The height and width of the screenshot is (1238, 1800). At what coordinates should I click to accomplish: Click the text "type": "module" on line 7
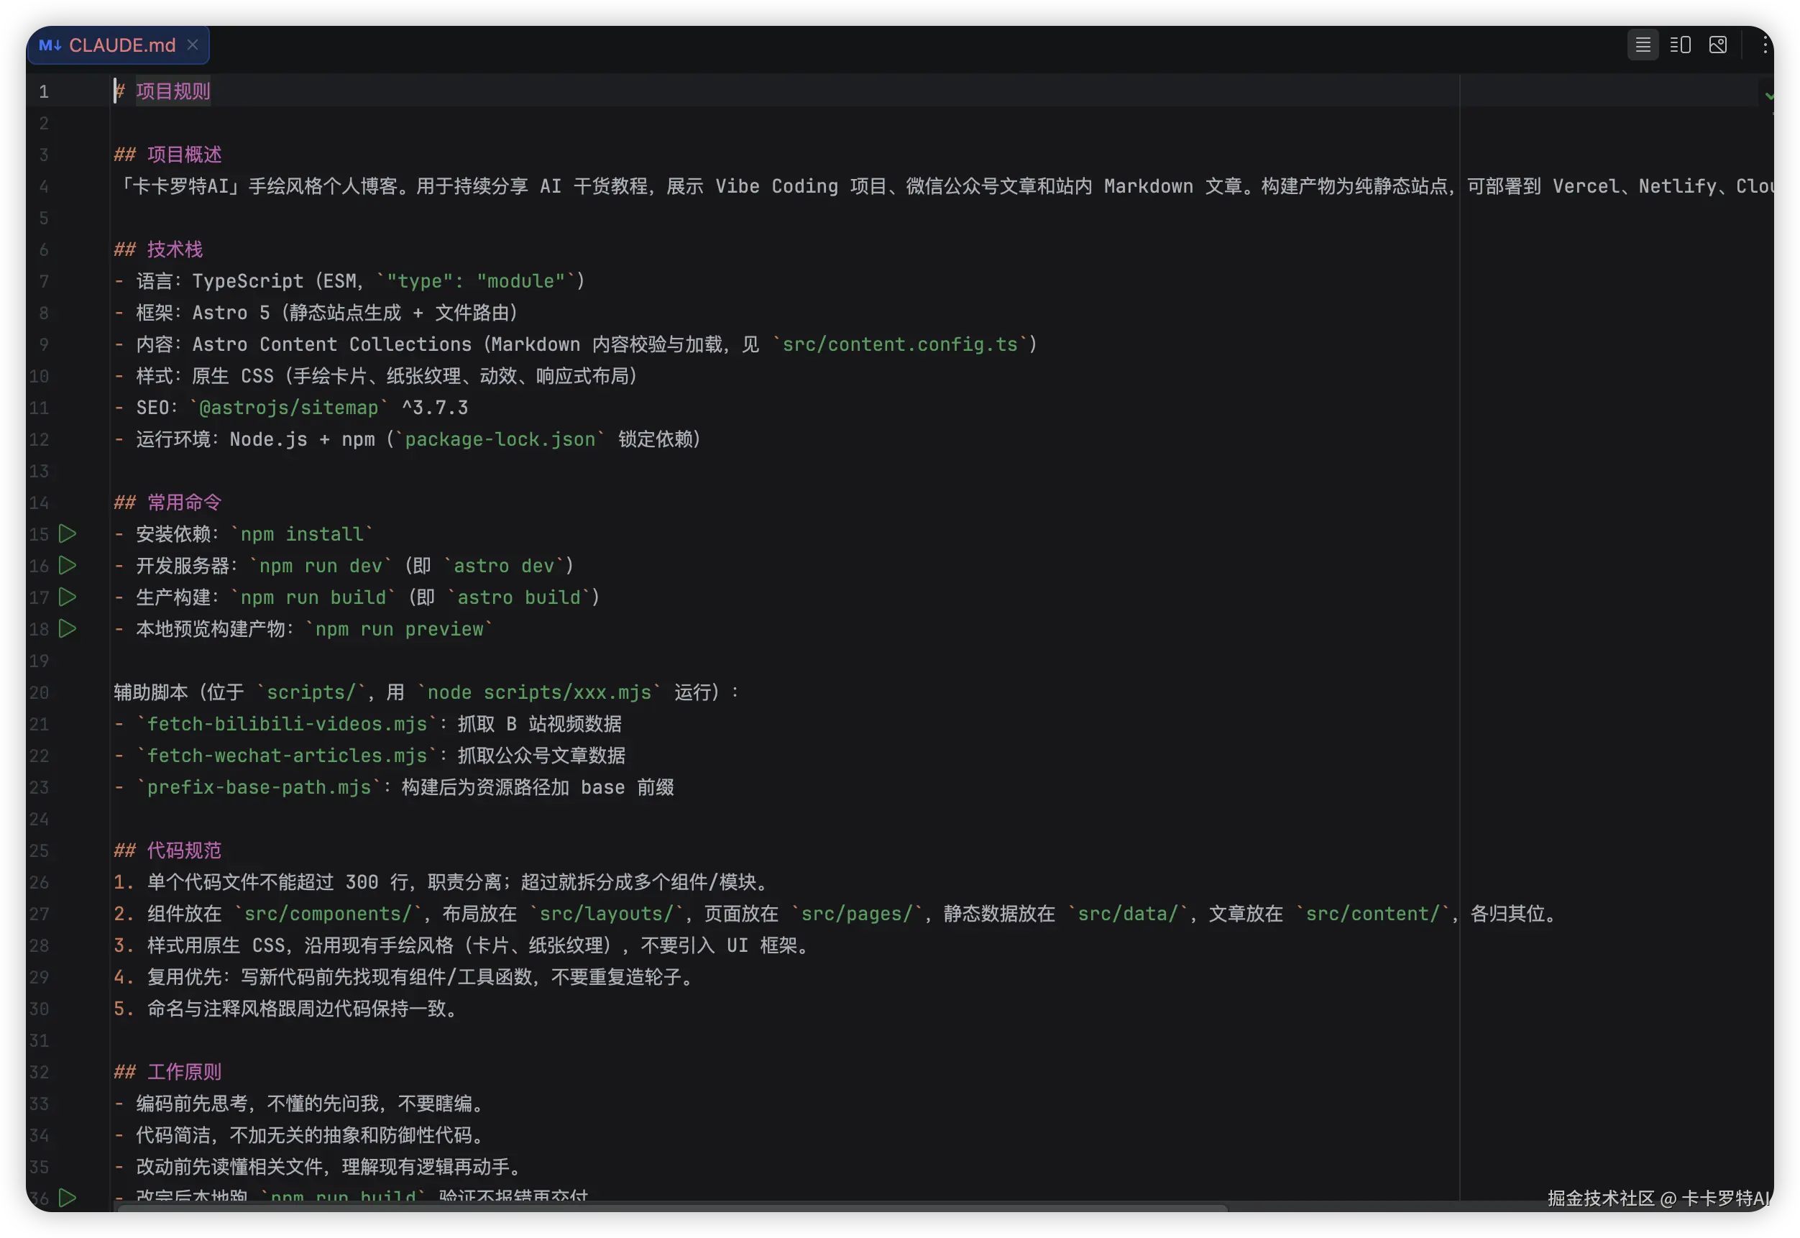[475, 281]
